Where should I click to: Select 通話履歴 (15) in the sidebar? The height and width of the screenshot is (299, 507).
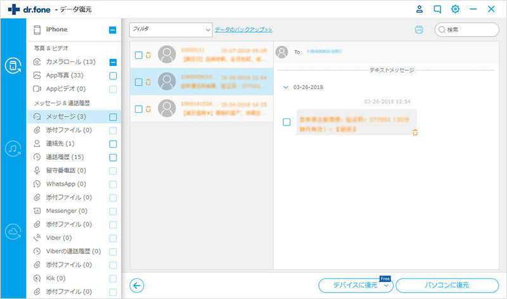[x=66, y=157]
